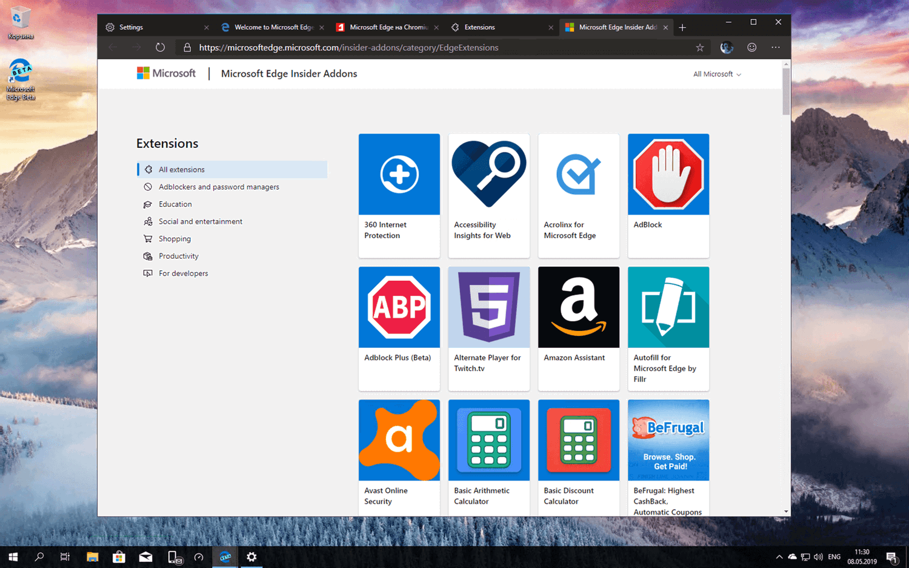Switch the ENG input language indicator
Screen dimensions: 909x568
(834, 556)
